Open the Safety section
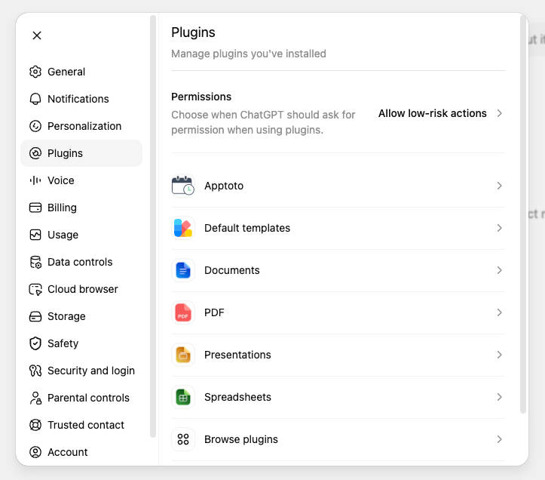This screenshot has width=545, height=480. [81, 343]
